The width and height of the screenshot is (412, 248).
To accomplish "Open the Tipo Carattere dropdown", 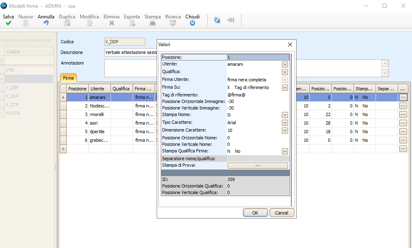I will (285, 123).
